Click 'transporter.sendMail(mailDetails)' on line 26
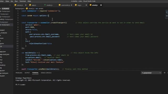 [43, 69]
